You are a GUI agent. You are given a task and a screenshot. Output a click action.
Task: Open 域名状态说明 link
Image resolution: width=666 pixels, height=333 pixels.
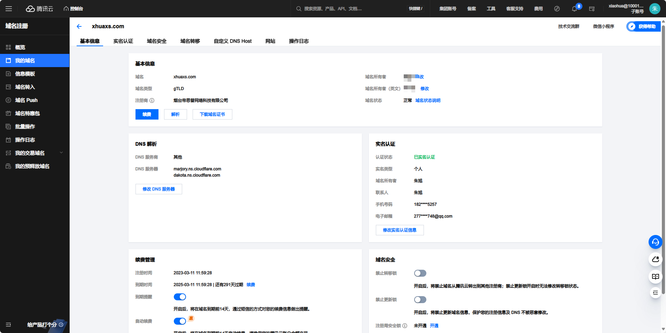(x=428, y=100)
